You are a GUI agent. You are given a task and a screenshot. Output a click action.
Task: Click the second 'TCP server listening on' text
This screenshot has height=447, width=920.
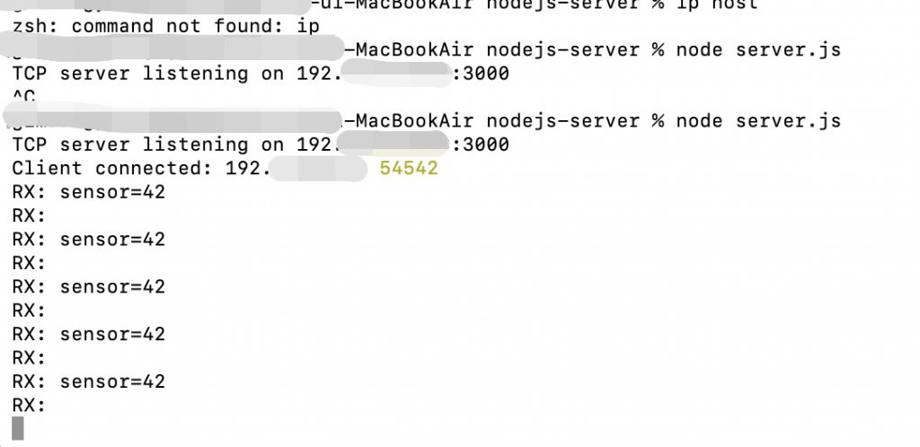pos(147,145)
